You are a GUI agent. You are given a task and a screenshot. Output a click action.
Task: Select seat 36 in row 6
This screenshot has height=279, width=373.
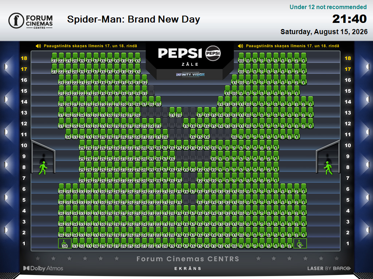click(x=61, y=189)
